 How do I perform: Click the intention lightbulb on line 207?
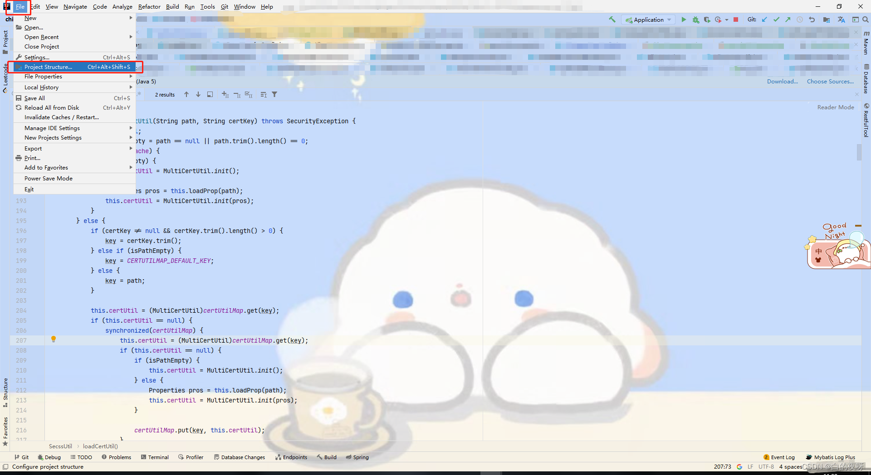tap(54, 339)
